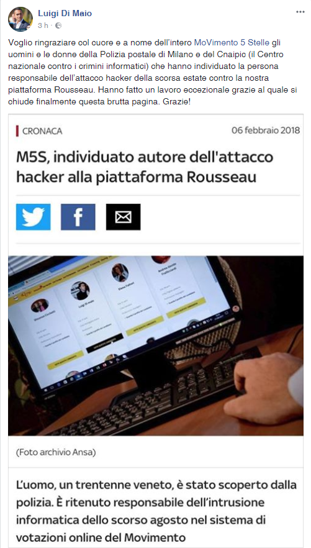Click the "(Foto archivio Ansa)" caption
The height and width of the screenshot is (548, 311).
point(56,452)
